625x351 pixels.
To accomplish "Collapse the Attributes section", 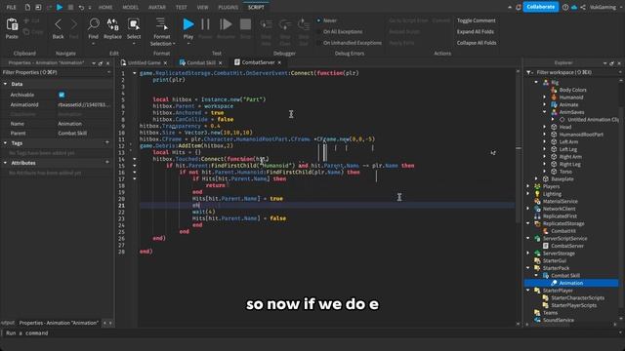I will (5, 163).
